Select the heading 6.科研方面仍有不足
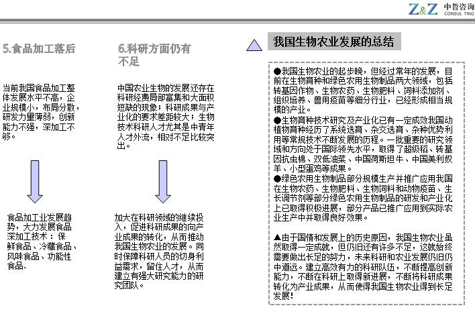The height and width of the screenshot is (322, 475). tap(154, 55)
